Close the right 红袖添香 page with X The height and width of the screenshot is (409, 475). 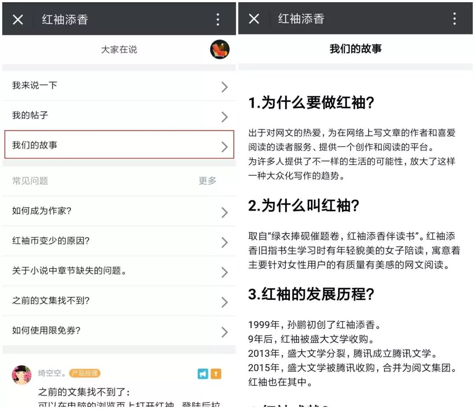pos(254,19)
